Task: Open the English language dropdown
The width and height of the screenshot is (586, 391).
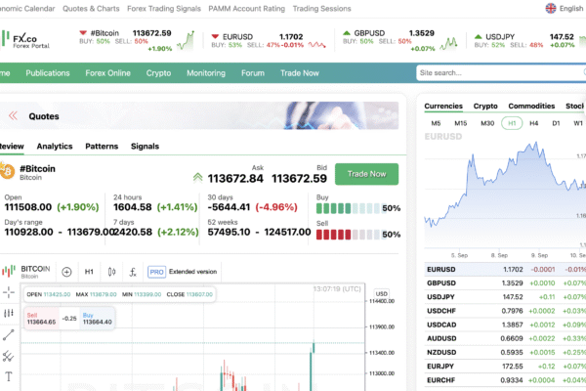Action: coord(565,8)
